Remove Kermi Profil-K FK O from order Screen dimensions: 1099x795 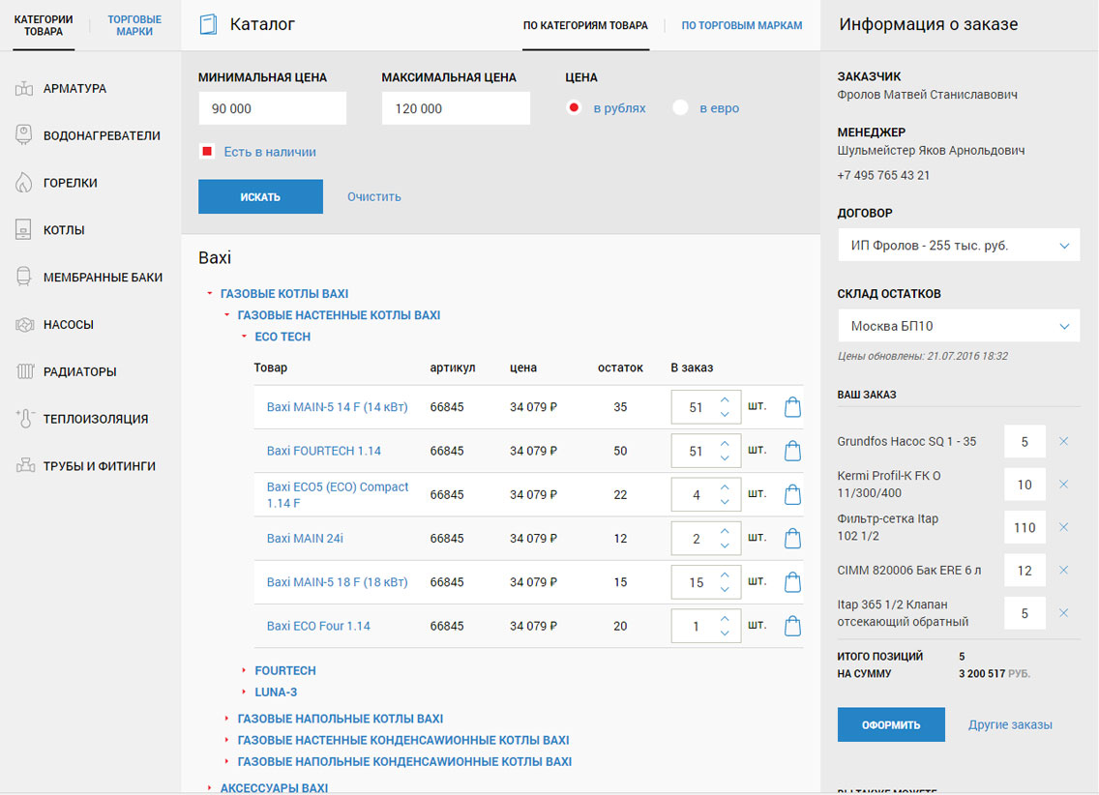pyautogui.click(x=1063, y=484)
